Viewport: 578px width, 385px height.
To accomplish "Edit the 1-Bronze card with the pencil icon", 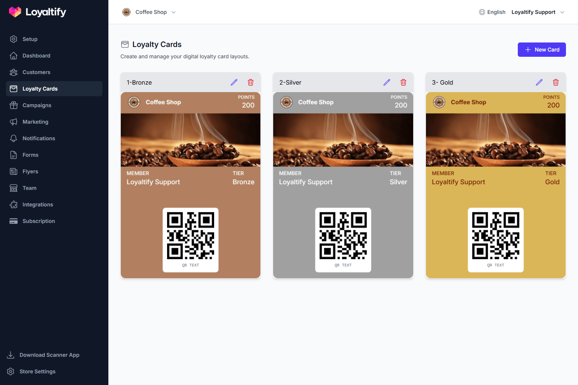I will [x=234, y=82].
